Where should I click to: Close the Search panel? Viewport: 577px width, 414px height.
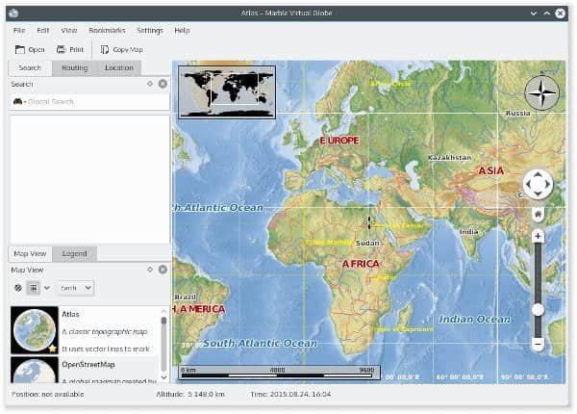[x=163, y=84]
